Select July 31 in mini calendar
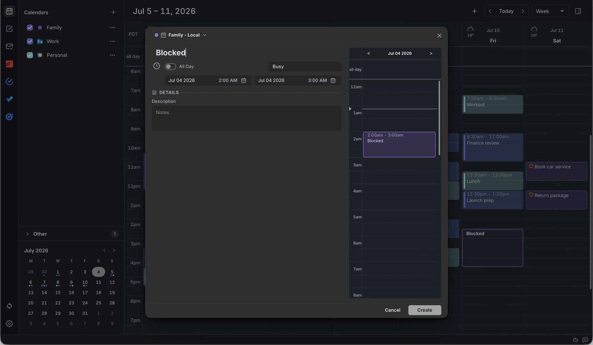Viewport: 593px width, 345px height. [x=85, y=313]
